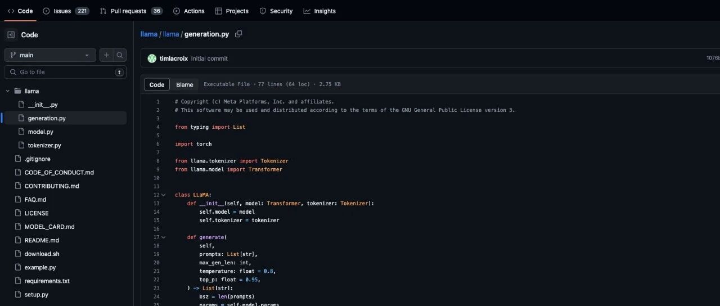Collapse class LLaMA code fold arrow
The image size is (720, 306).
(164, 195)
